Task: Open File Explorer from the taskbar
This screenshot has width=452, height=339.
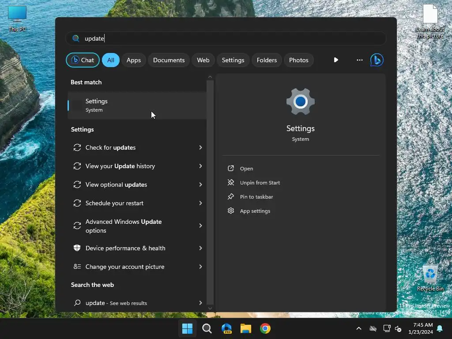Action: (246, 328)
